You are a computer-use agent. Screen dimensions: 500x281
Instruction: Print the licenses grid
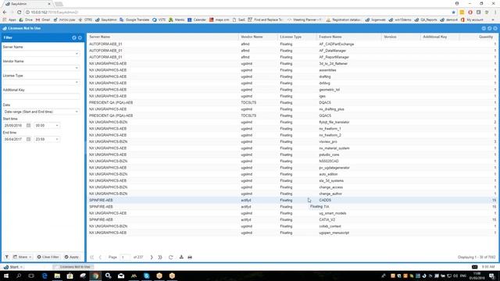coord(190,257)
